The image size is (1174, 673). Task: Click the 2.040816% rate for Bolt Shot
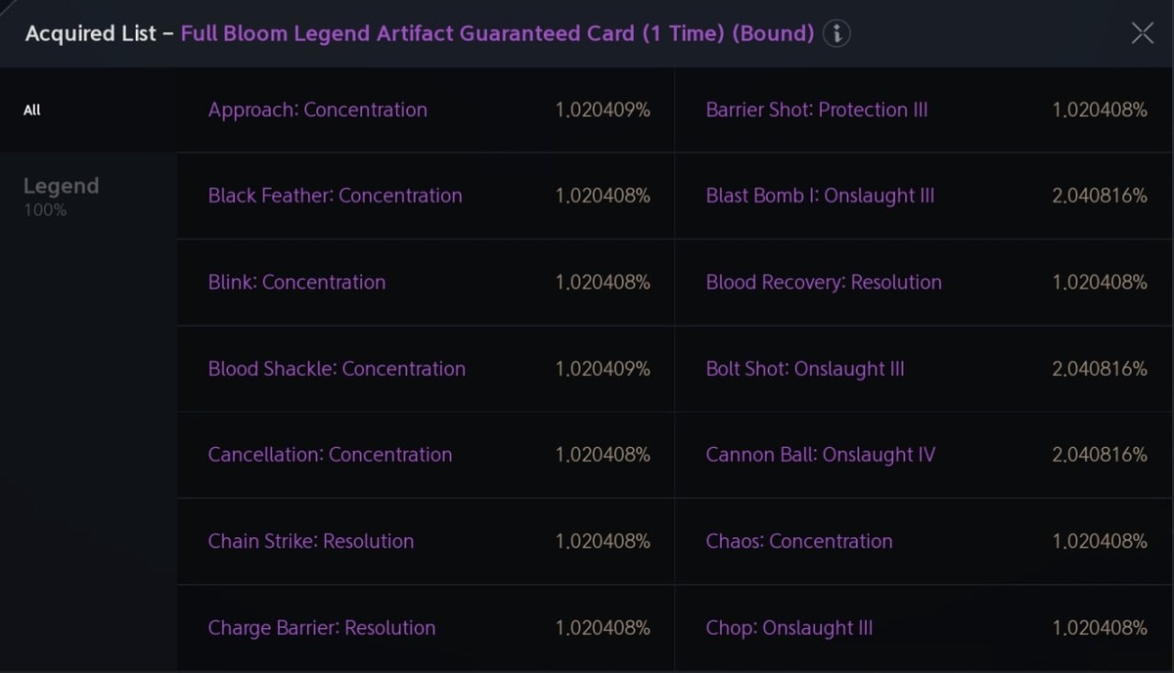coord(1100,369)
